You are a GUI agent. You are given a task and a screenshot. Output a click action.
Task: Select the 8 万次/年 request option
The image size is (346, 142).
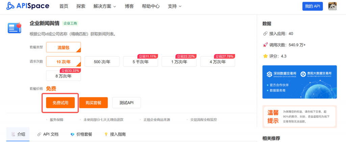[64, 76]
